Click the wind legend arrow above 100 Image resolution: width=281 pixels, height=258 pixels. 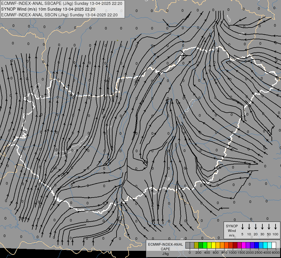click(276, 227)
